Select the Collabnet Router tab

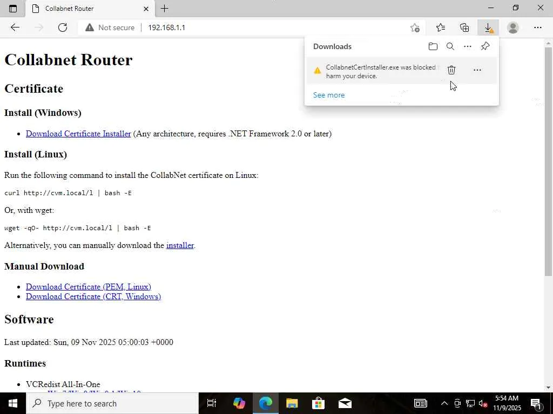pos(90,9)
